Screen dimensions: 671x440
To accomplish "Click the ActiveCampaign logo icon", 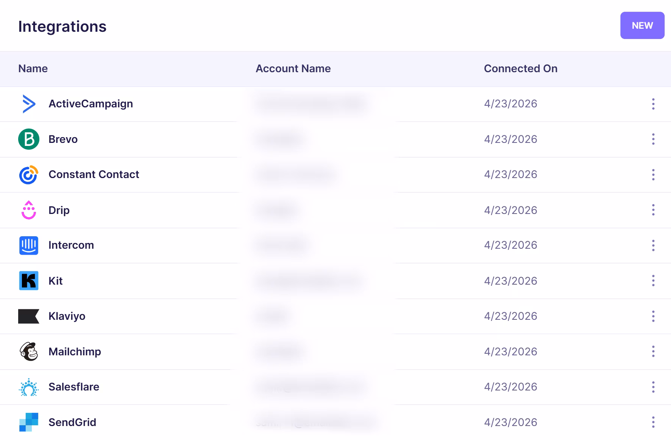I will tap(29, 104).
